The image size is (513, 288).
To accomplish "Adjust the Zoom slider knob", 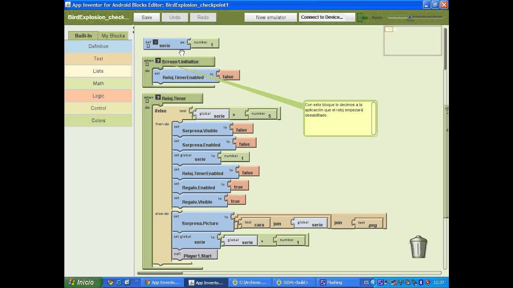I will point(410,18).
